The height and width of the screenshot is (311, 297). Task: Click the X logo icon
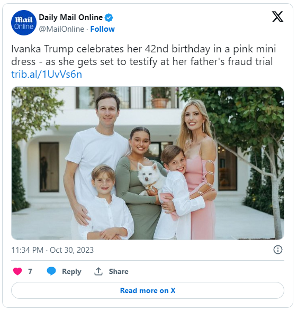[x=277, y=17]
